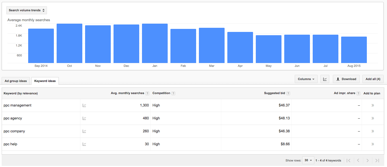The image size is (387, 167).
Task: Click the Oct bar in chart
Action: [x=69, y=43]
